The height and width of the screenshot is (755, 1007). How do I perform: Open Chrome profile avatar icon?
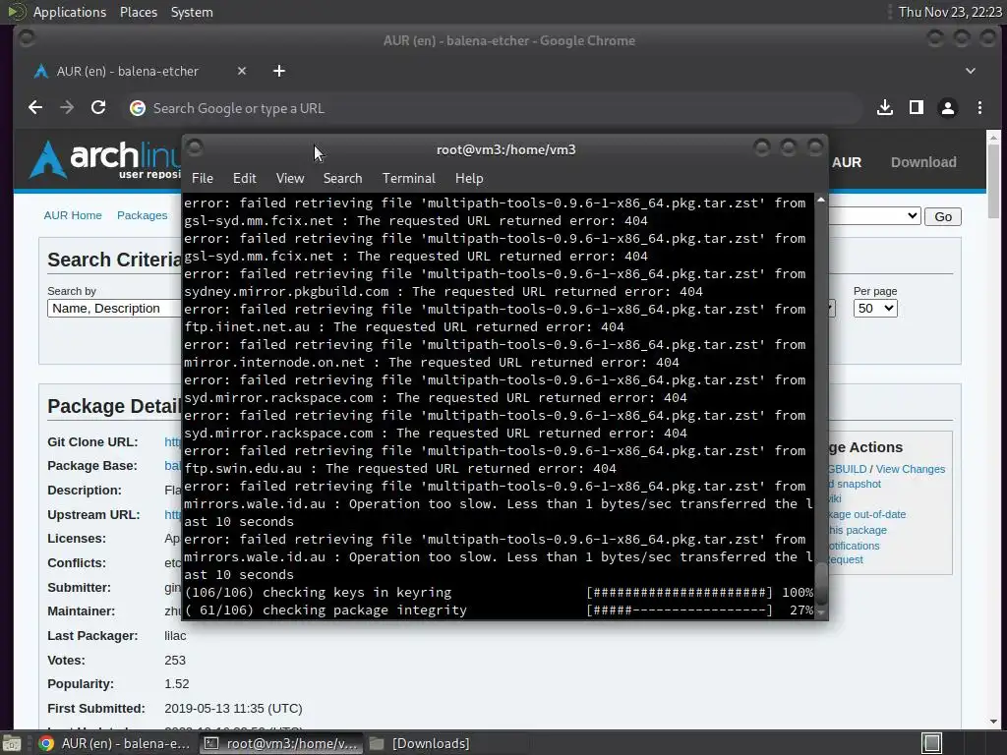point(948,108)
